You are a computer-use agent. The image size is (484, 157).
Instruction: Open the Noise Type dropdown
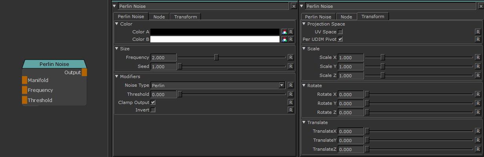pos(281,85)
